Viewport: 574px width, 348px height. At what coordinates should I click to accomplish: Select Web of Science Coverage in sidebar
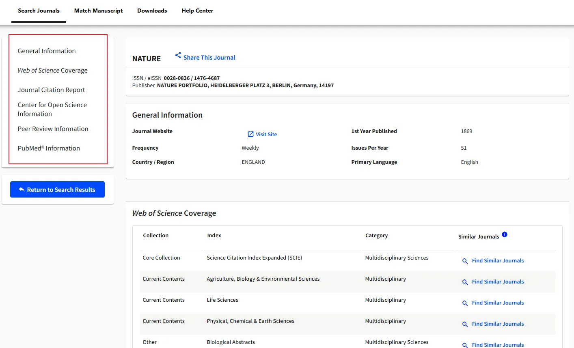pos(52,70)
